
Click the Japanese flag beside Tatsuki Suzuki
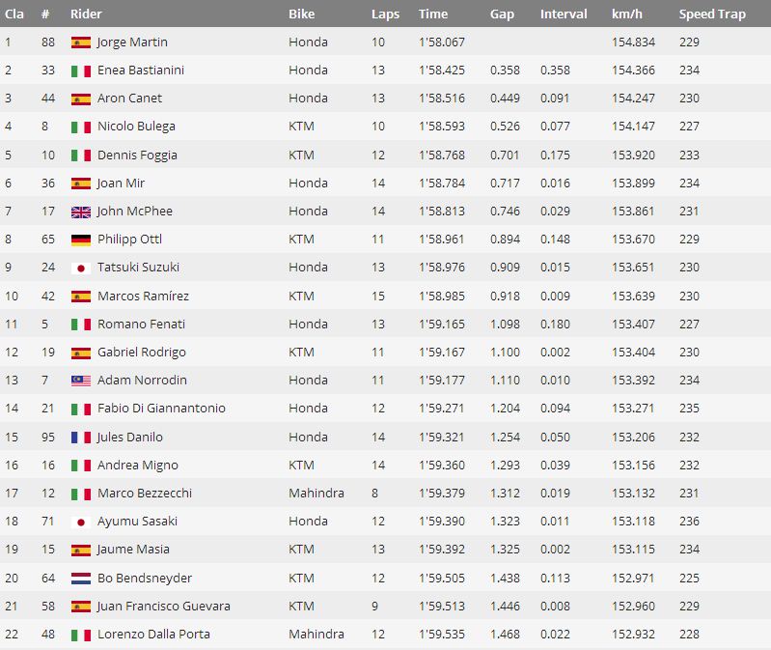[81, 268]
